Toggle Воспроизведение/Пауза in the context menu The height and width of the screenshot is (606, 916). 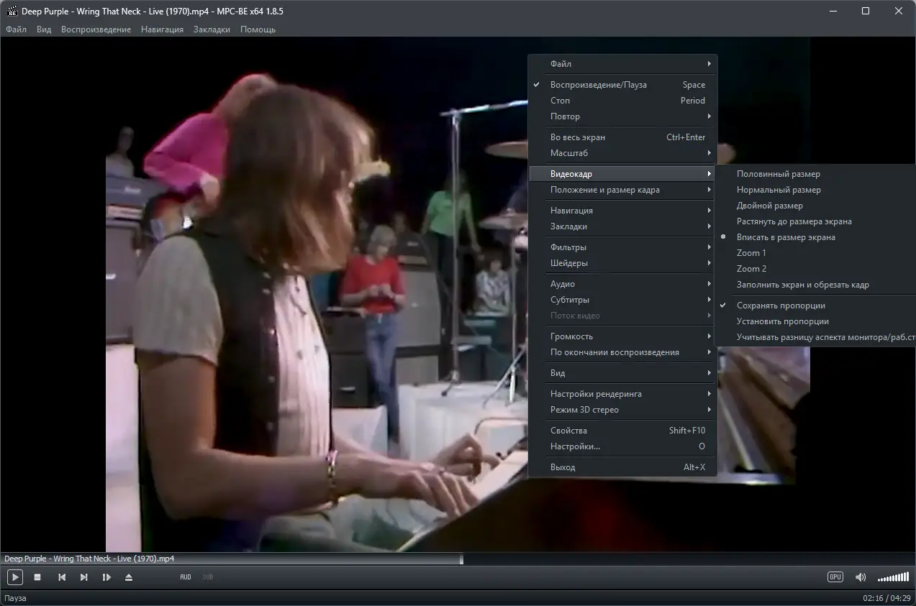coord(598,85)
